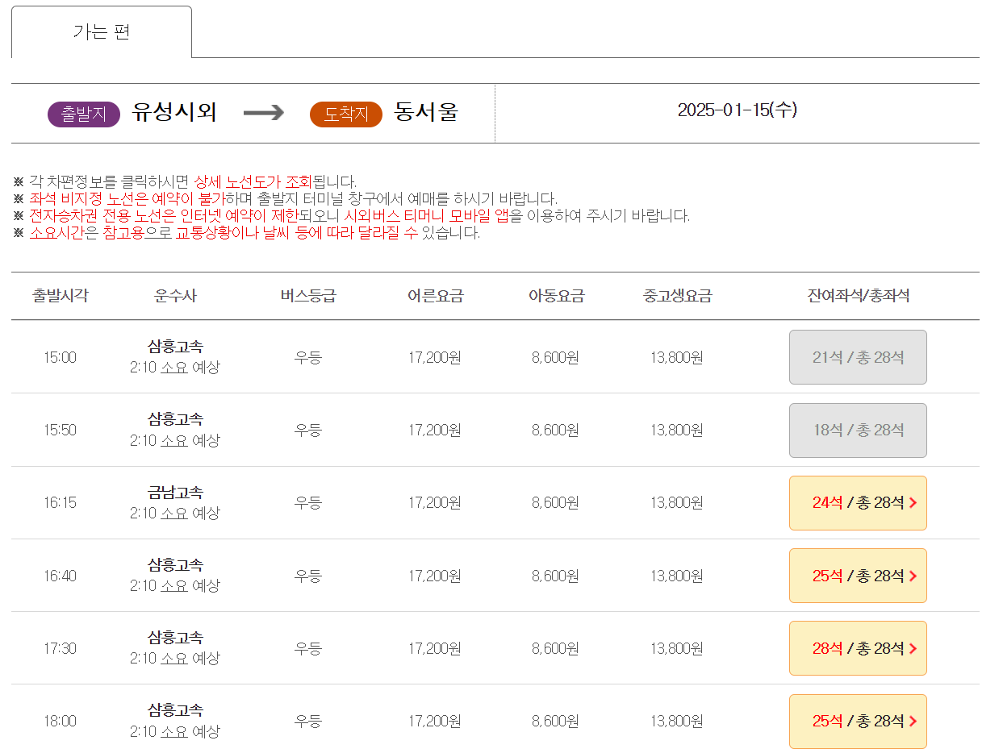1003x753 pixels.
Task: Click the chevron arrow on 18:00 seat button
Action: pyautogui.click(x=913, y=722)
